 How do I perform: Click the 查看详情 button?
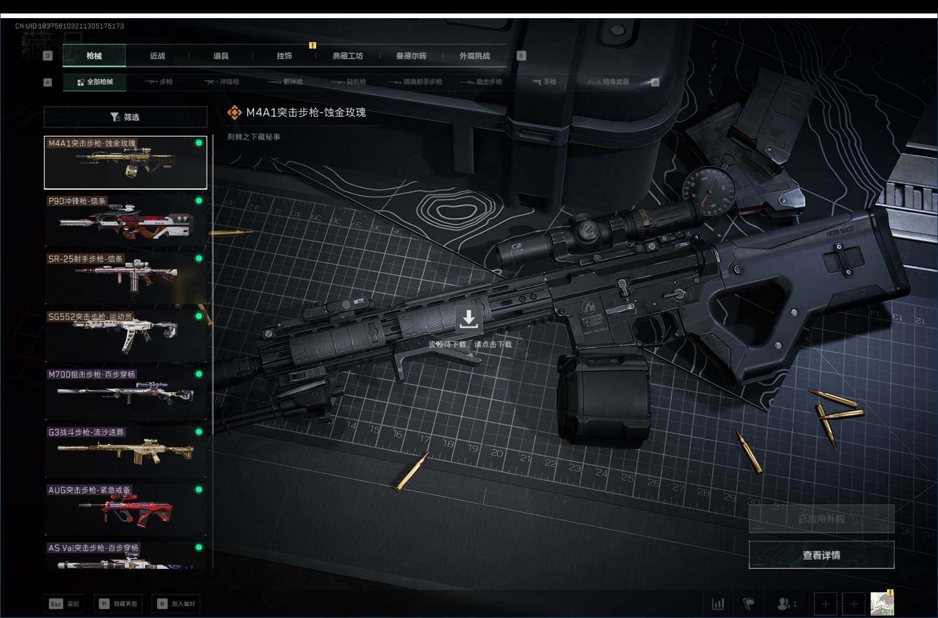(x=821, y=555)
